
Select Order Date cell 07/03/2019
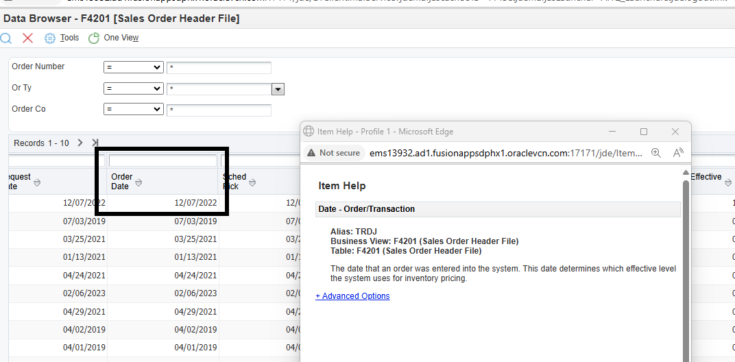[162, 221]
